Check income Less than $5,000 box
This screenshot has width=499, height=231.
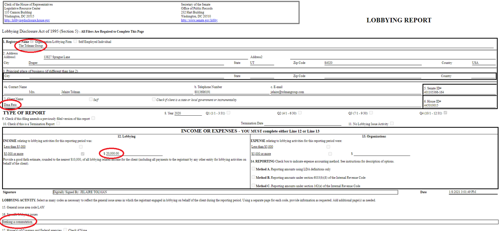(81, 147)
